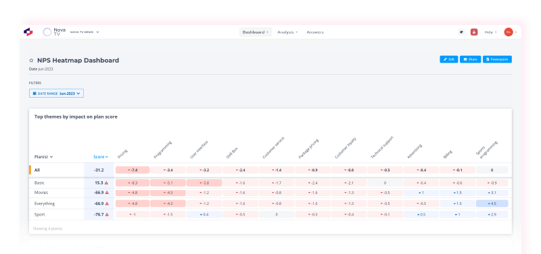
Task: Click the -8.3 Pricing cell in Basic row
Action: (133, 183)
